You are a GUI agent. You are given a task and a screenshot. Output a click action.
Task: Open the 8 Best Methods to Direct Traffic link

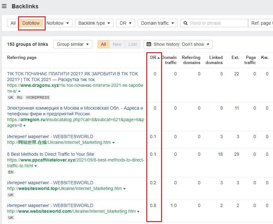click(50, 154)
